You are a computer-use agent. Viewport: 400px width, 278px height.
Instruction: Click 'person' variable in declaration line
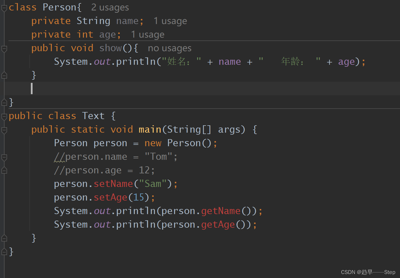(x=110, y=143)
